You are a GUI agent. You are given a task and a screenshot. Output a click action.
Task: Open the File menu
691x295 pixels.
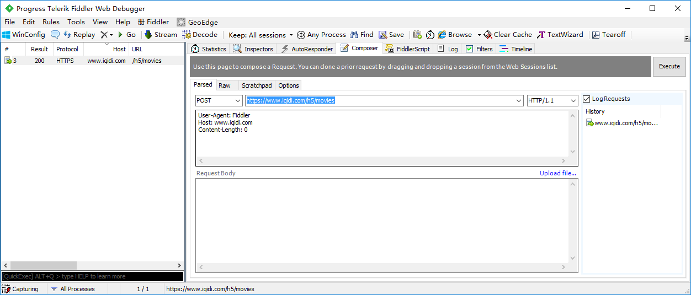tap(9, 22)
